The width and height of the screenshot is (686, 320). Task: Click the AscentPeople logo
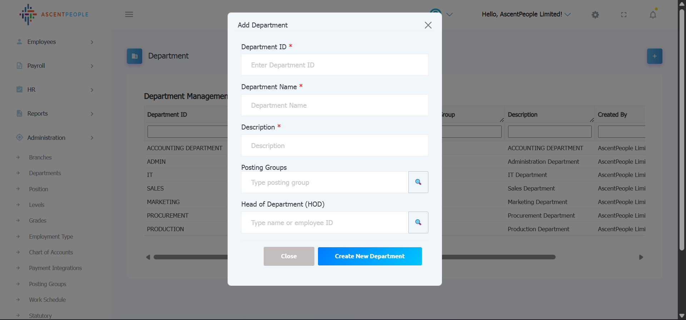pos(54,14)
